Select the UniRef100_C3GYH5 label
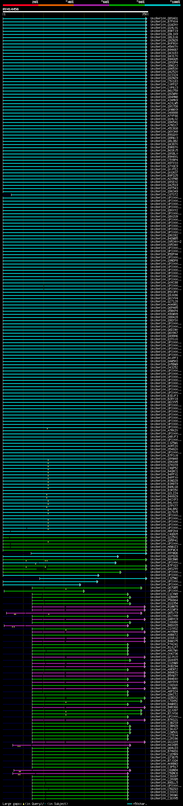 click(164, 799)
